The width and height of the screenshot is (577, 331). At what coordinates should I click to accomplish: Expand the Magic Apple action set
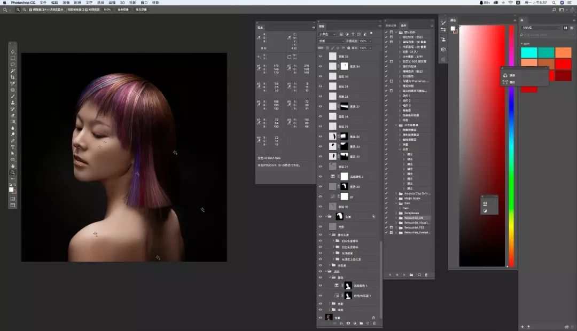(x=396, y=198)
